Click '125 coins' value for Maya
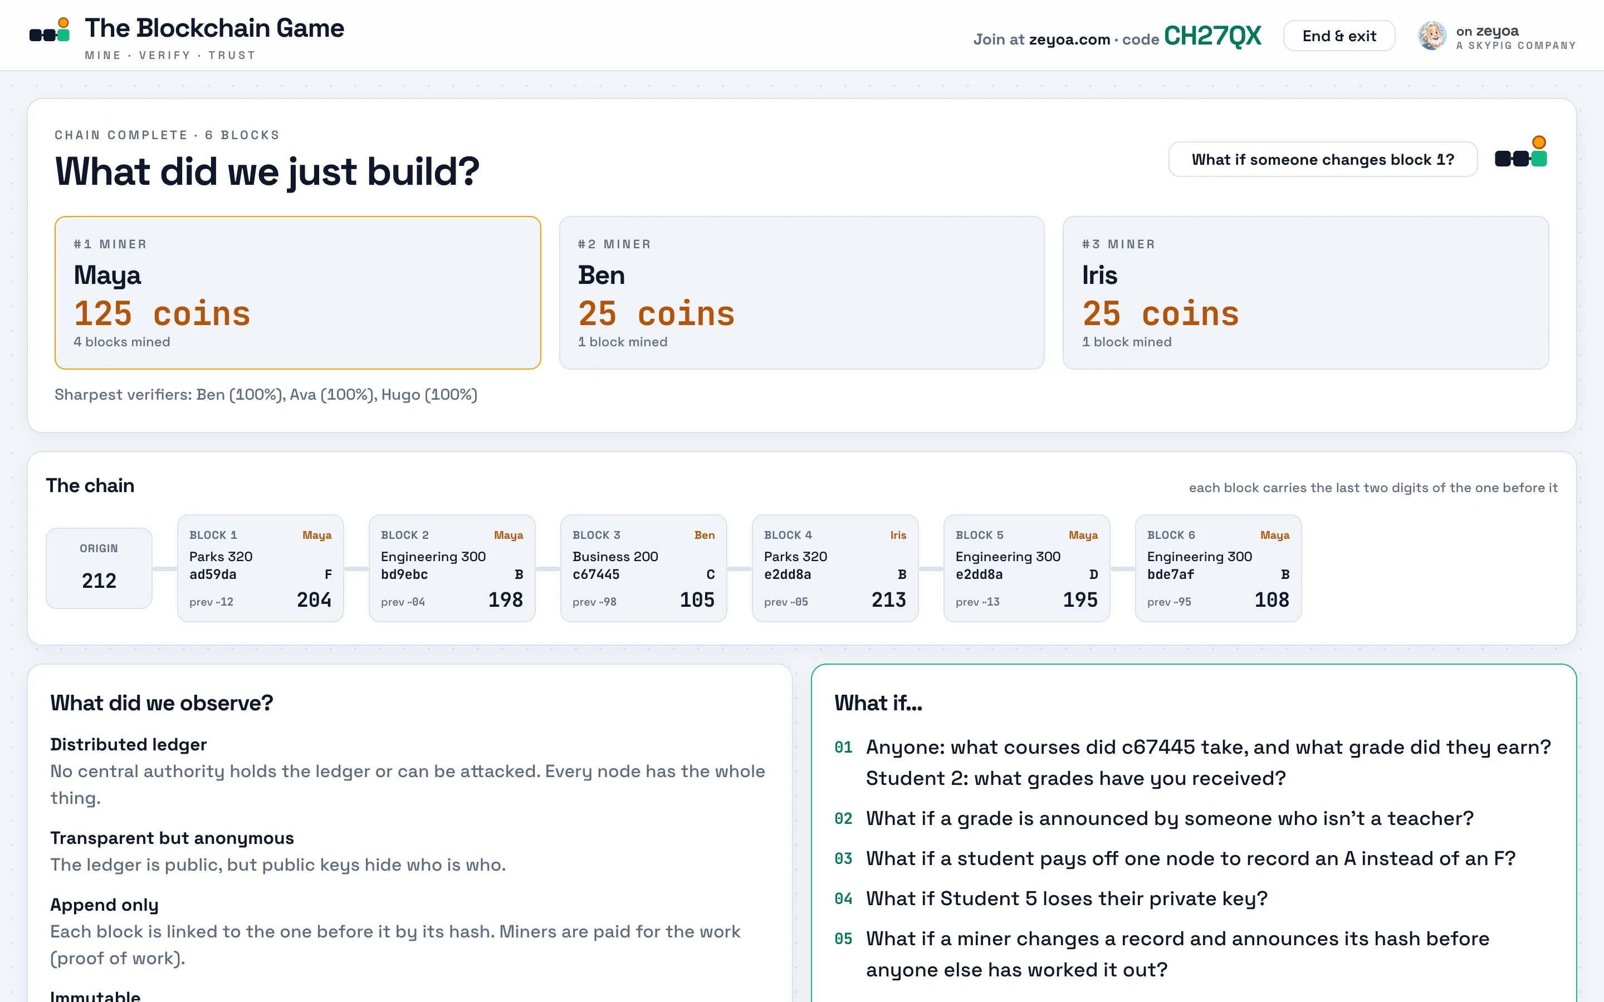 tap(163, 313)
